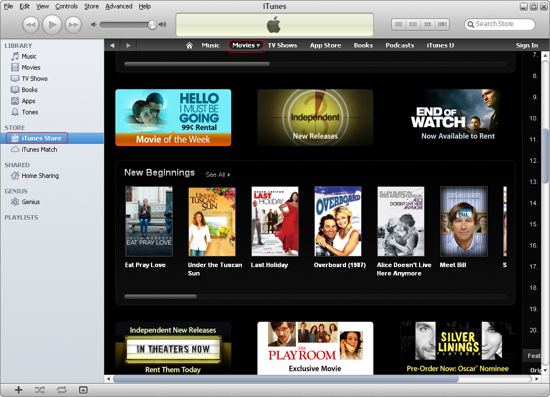The width and height of the screenshot is (550, 397).
Task: Focus the Search Store field
Action: click(x=500, y=24)
